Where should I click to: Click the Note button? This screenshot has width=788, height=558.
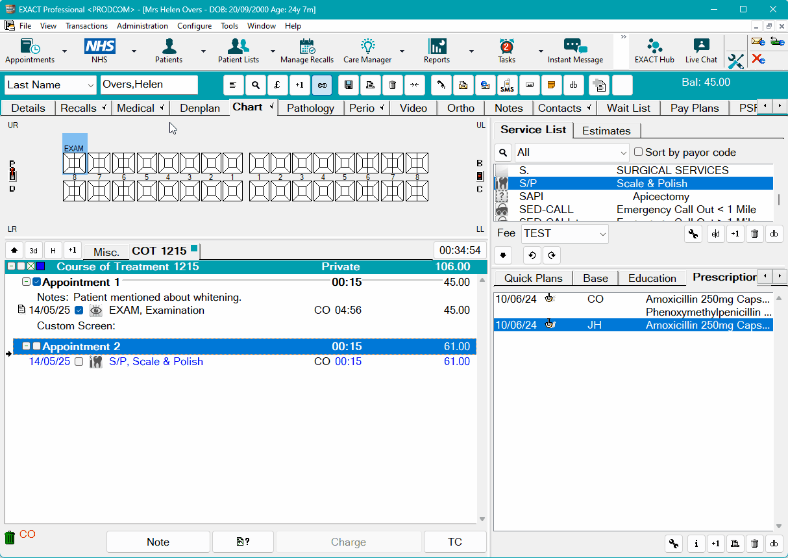coord(158,542)
